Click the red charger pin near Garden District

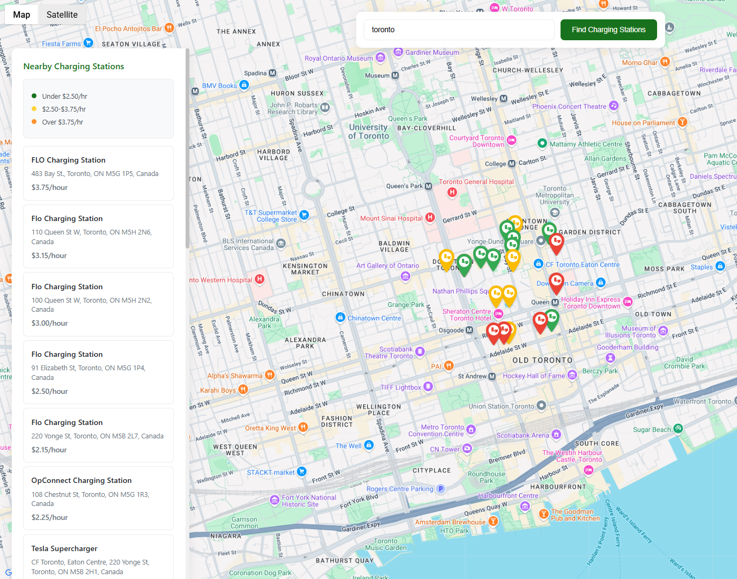tap(557, 243)
